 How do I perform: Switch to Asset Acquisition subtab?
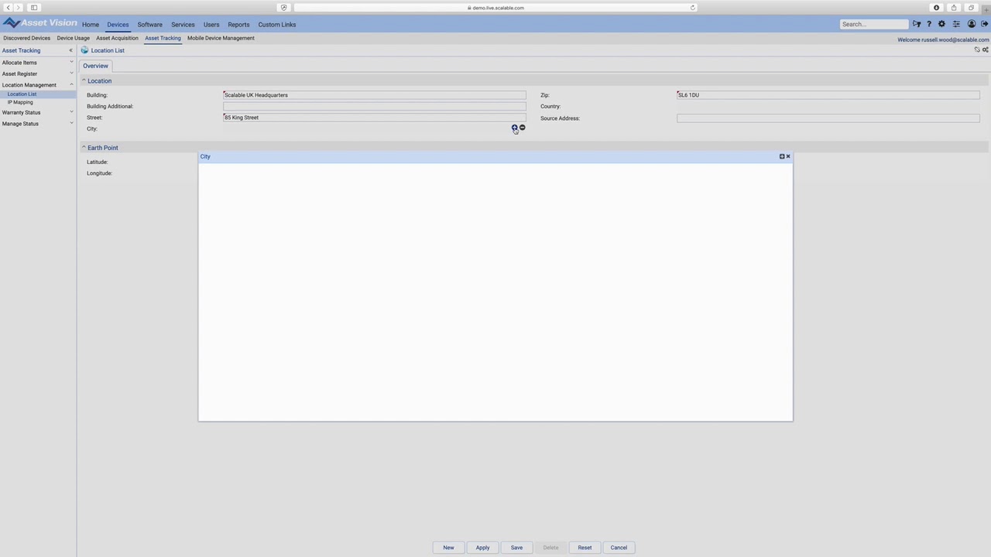point(117,38)
